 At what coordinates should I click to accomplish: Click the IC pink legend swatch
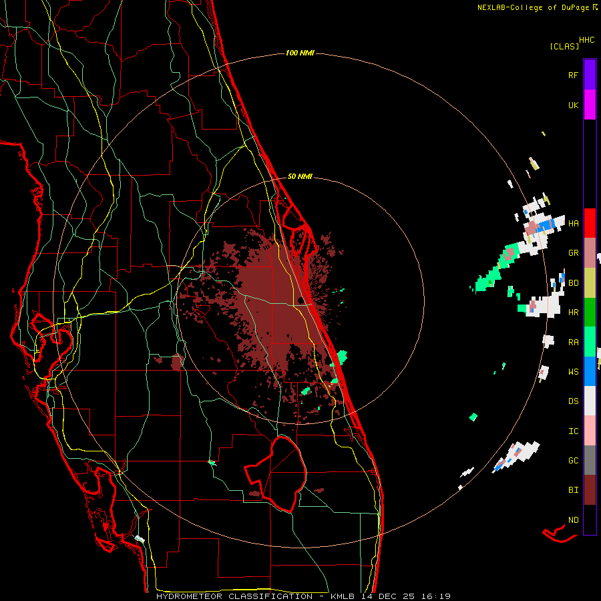point(590,431)
